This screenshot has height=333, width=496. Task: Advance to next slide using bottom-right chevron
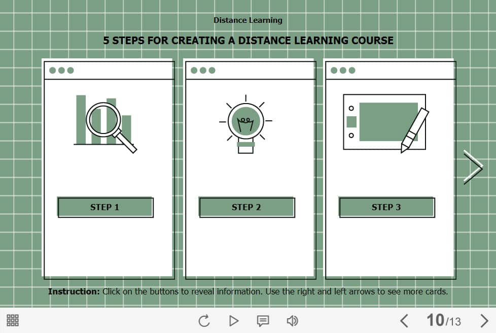point(484,320)
